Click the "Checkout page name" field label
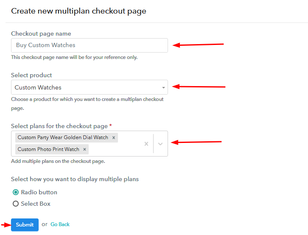Screen dimensions: 308x235 pyautogui.click(x=41, y=34)
